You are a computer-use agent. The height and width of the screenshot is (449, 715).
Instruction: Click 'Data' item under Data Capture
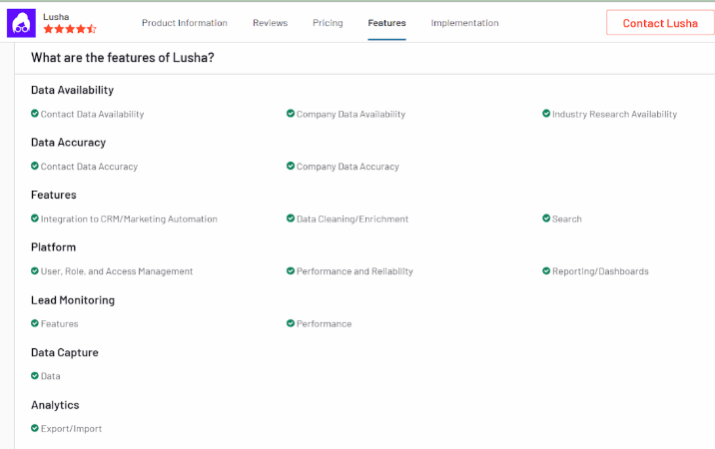click(50, 376)
